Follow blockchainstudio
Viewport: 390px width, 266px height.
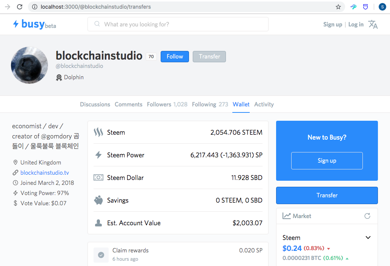175,57
